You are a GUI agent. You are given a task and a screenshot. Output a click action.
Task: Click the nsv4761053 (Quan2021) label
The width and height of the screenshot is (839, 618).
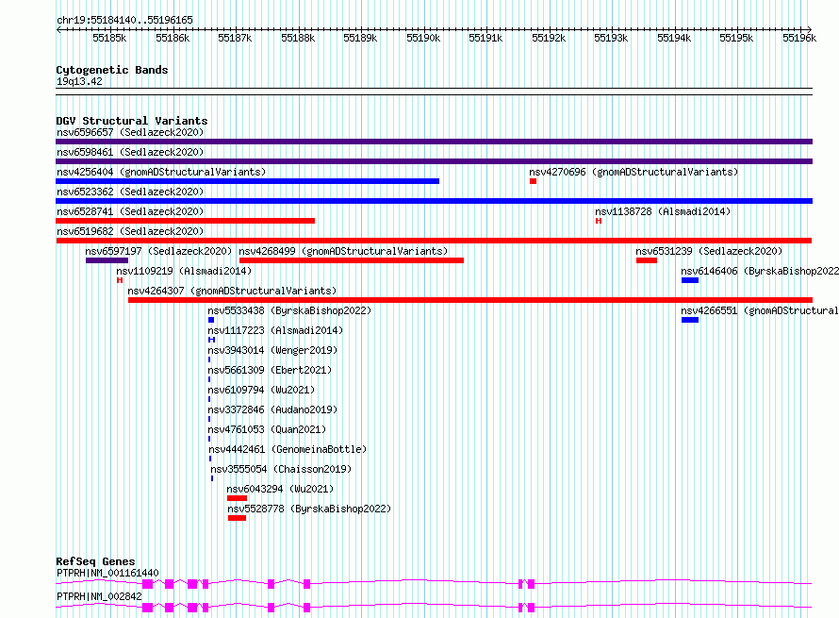point(267,429)
